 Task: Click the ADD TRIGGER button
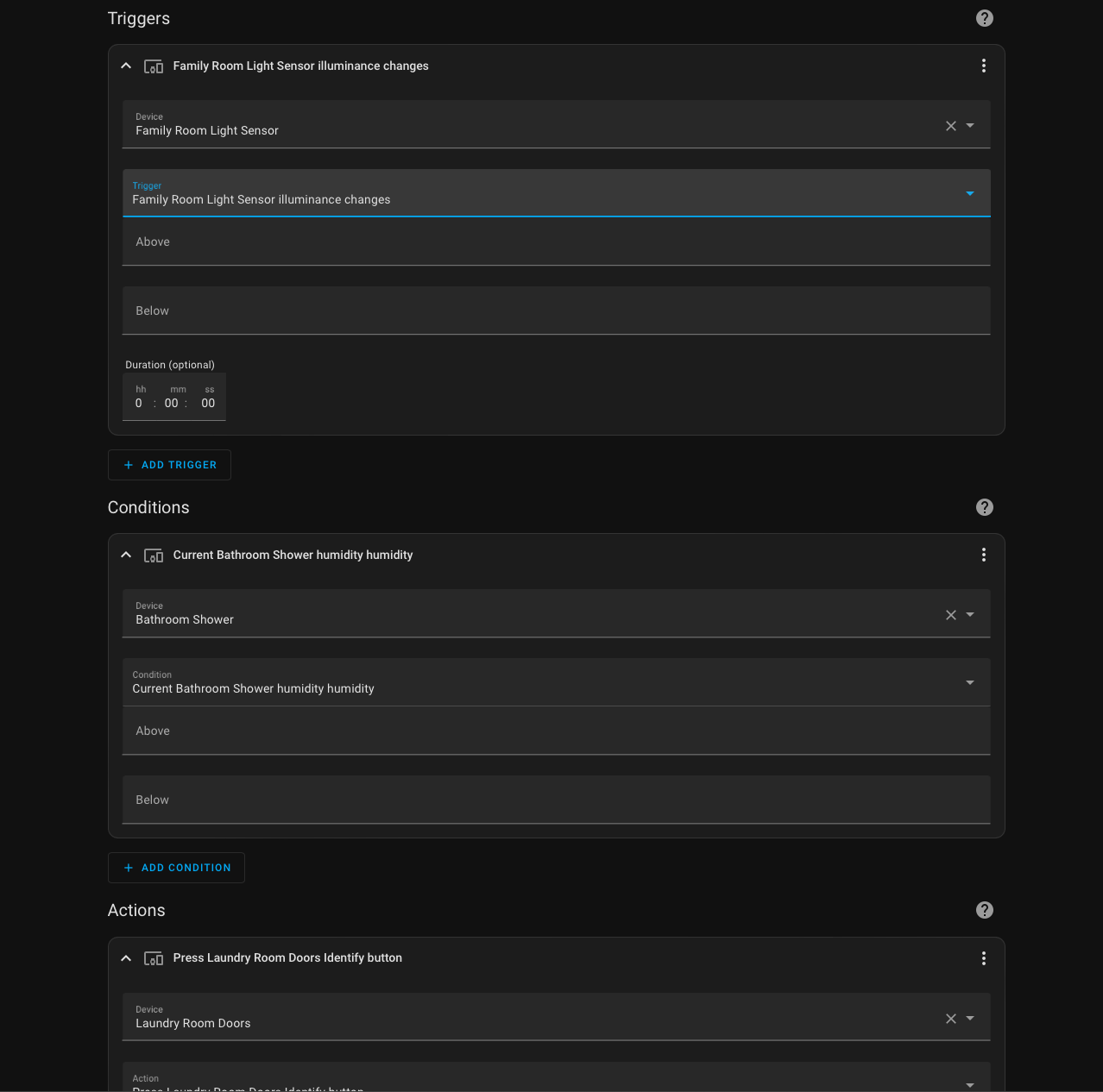pos(169,464)
